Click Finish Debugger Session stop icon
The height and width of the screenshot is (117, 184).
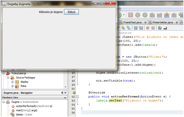pyautogui.click(x=131, y=15)
